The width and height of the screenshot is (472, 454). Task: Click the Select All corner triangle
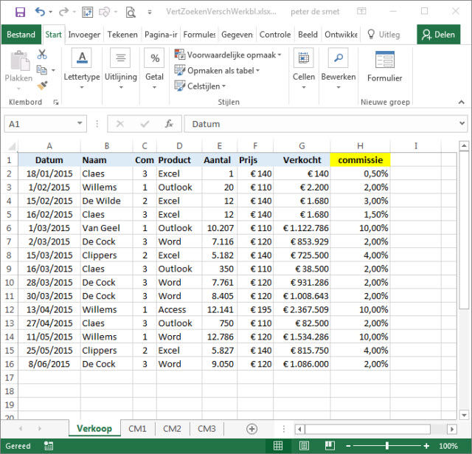pyautogui.click(x=12, y=146)
